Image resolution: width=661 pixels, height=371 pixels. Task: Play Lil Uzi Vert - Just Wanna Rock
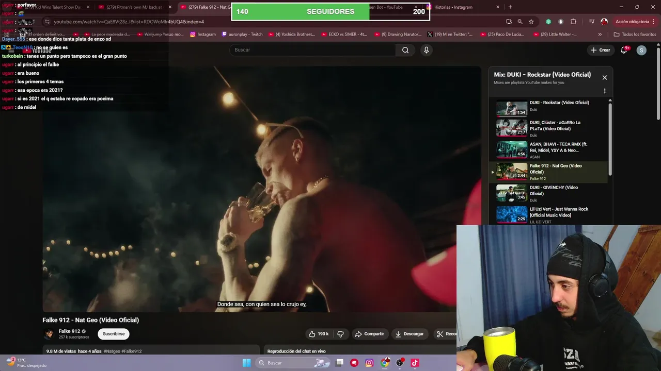pos(548,215)
